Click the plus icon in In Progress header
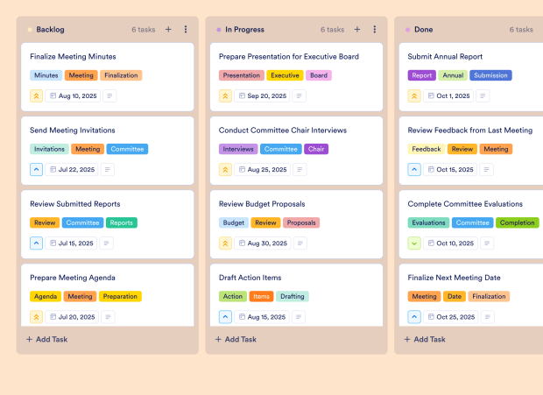This screenshot has width=543, height=395. (357, 30)
